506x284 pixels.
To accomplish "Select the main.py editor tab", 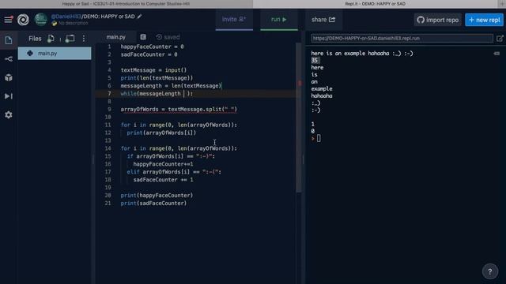I will click(x=116, y=37).
